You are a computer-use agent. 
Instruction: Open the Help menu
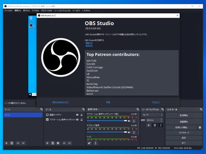point(86,11)
